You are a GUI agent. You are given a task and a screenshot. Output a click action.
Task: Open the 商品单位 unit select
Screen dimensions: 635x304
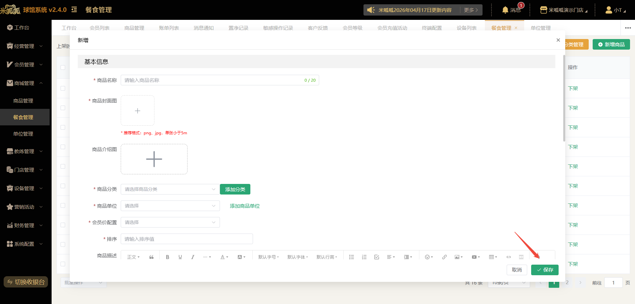(x=170, y=206)
